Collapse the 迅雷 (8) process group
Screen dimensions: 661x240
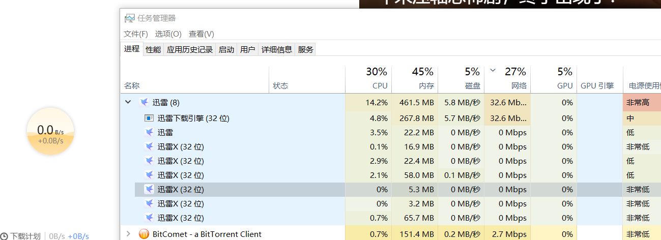[128, 102]
